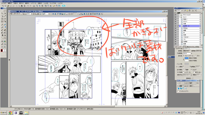This screenshot has height=115, width=205.
Task: Collapse the 画像 group in layer panel
Action: pos(175,13)
